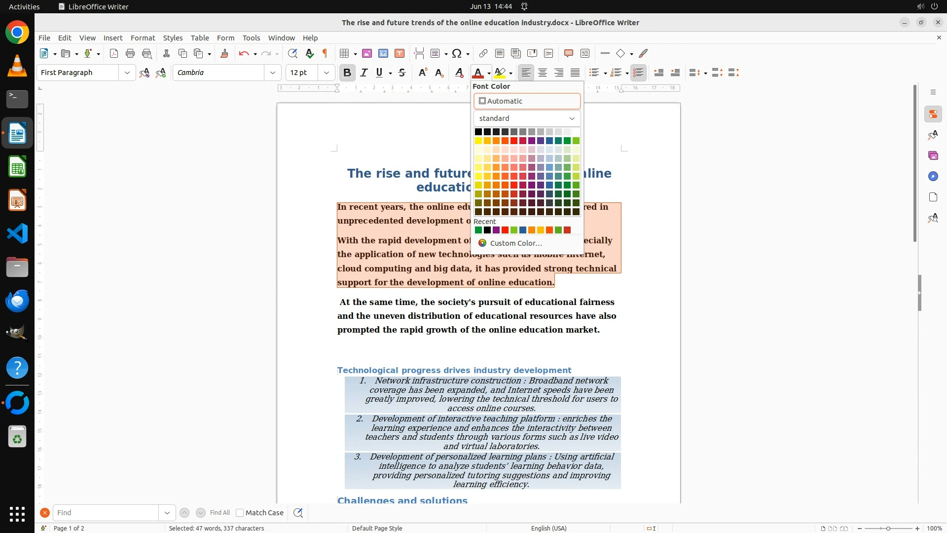Click the Insert Special Character omega icon
Screen dimensions: 947x533
457,53
